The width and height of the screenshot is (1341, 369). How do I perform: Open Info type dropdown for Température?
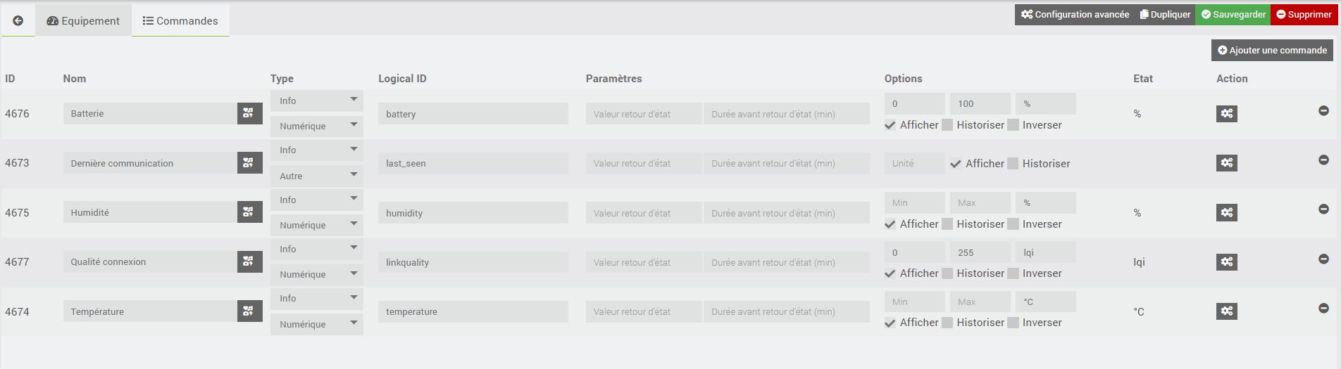[317, 299]
